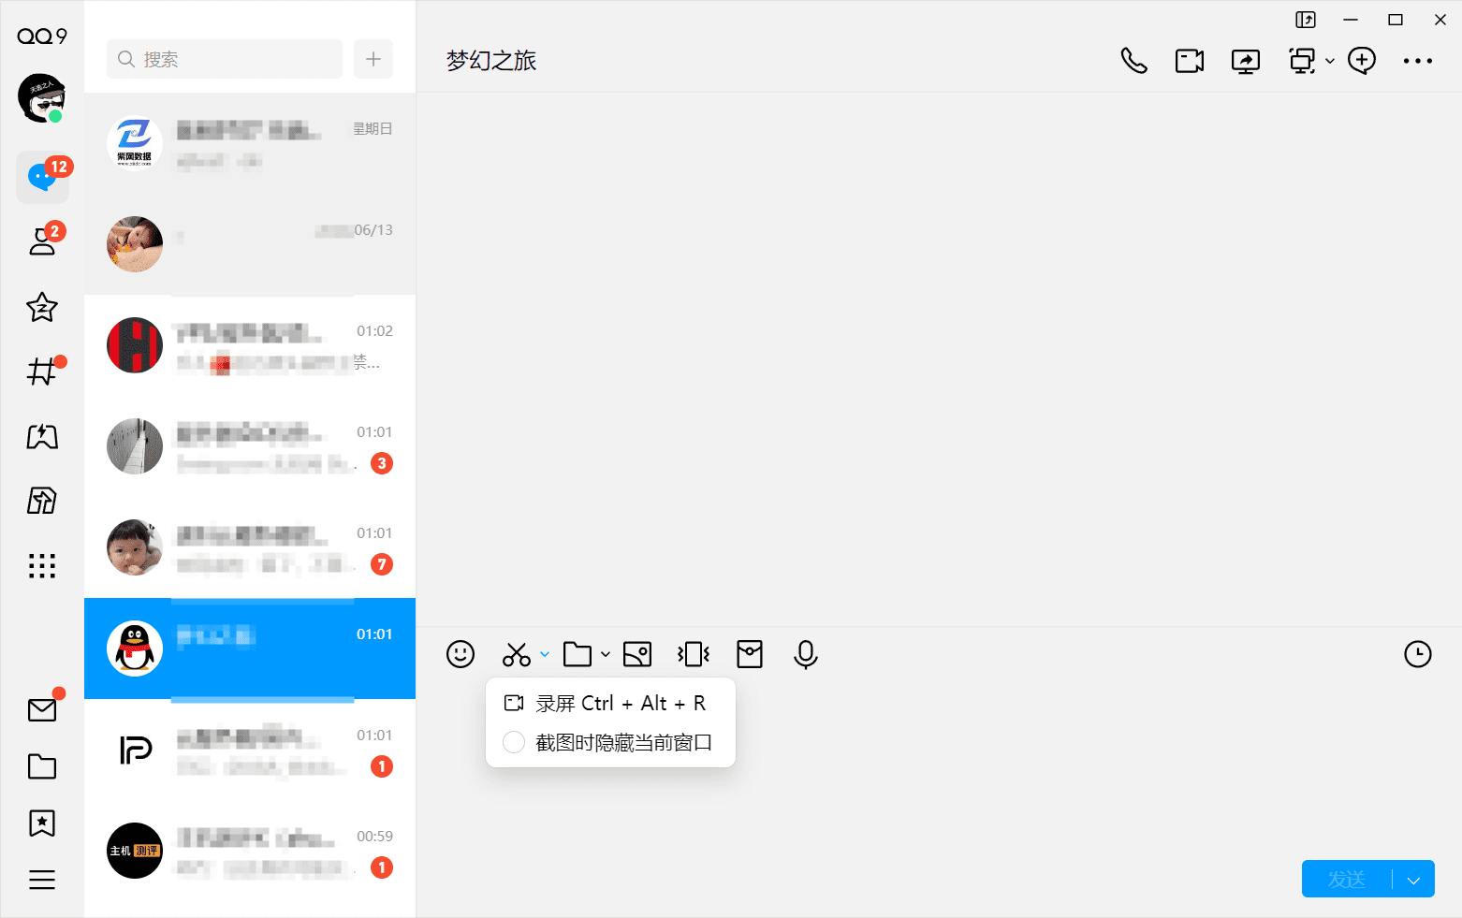Open conversation timed 00:59
This screenshot has width=1462, height=918.
[250, 851]
